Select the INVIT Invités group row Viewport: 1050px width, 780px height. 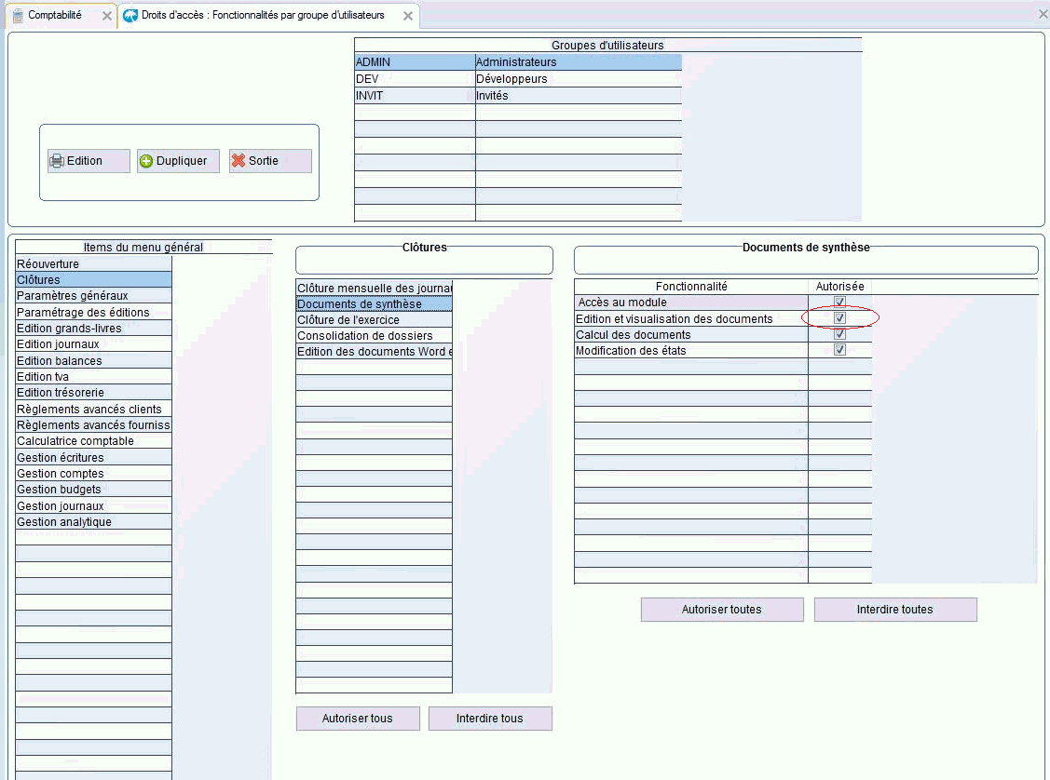517,96
